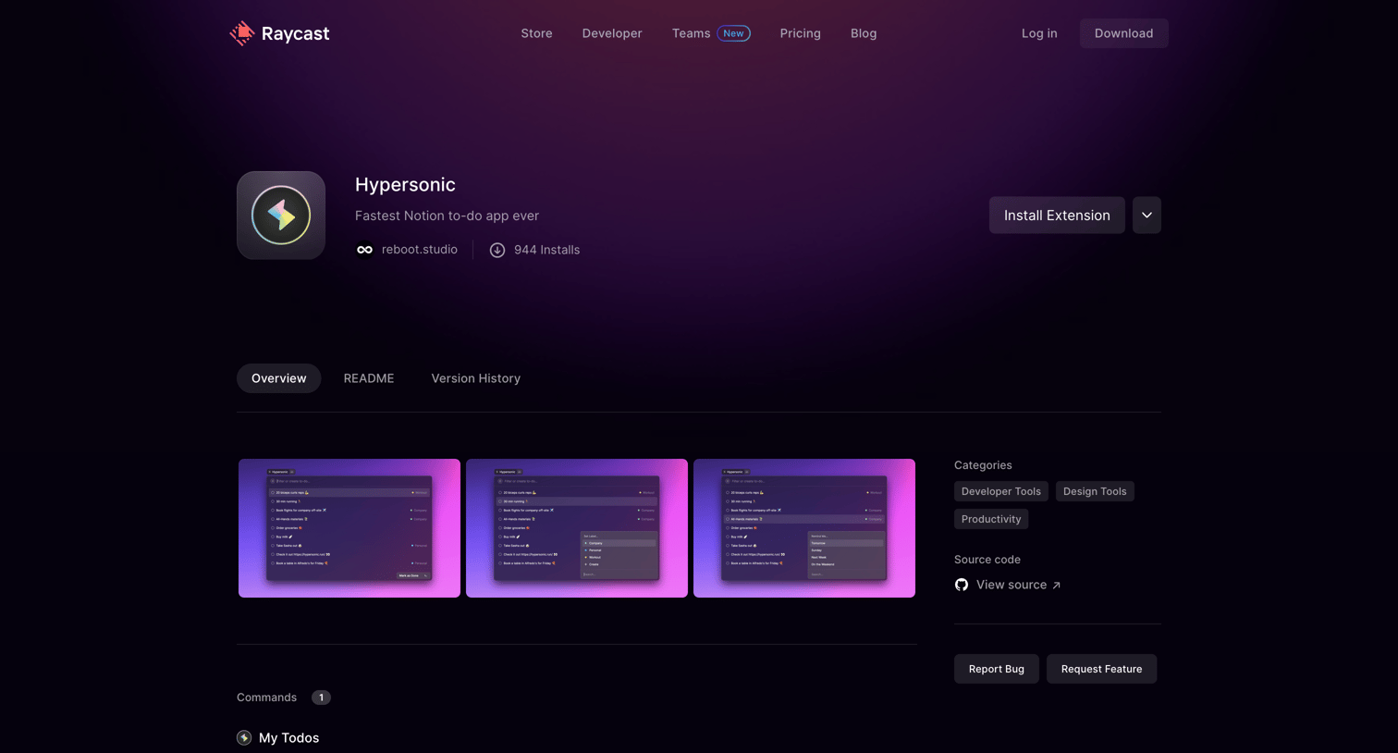The height and width of the screenshot is (753, 1398).
Task: Click the Log in link
Action: pos(1039,33)
